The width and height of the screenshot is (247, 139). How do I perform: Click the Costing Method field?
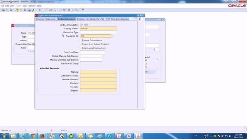point(98,29)
